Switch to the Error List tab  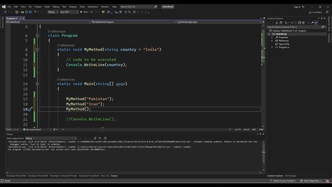pos(105,176)
